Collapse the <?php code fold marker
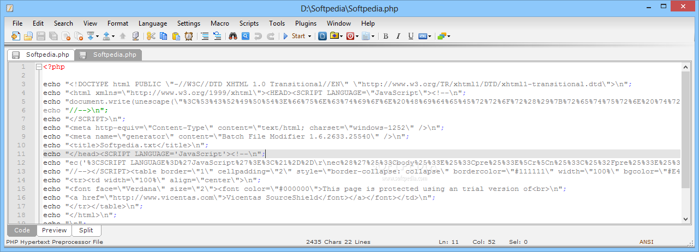Image resolution: width=699 pixels, height=252 pixels. click(x=39, y=67)
